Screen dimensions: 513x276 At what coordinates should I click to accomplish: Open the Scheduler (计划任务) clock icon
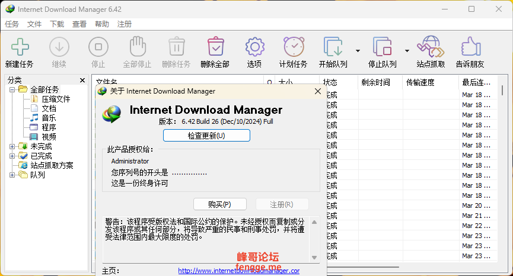tap(294, 47)
